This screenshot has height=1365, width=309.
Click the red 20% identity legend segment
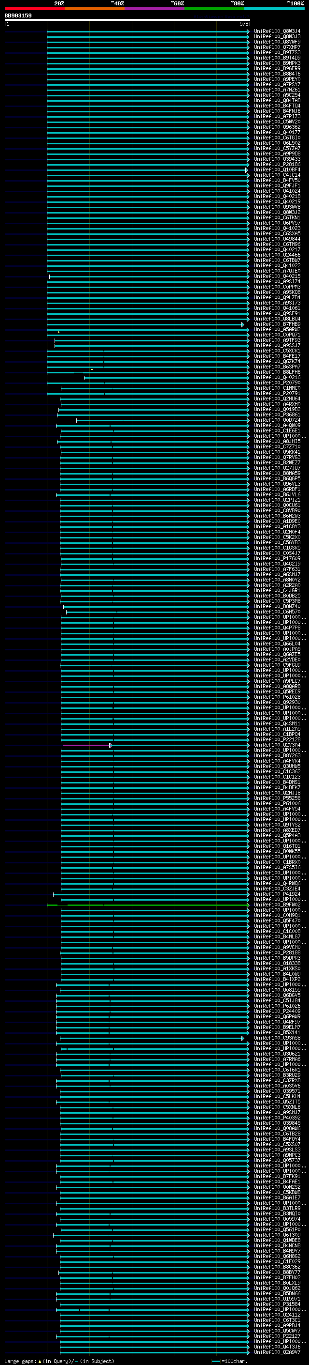coord(34,9)
